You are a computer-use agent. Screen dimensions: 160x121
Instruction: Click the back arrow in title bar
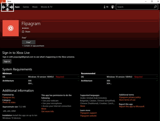(3, 1)
